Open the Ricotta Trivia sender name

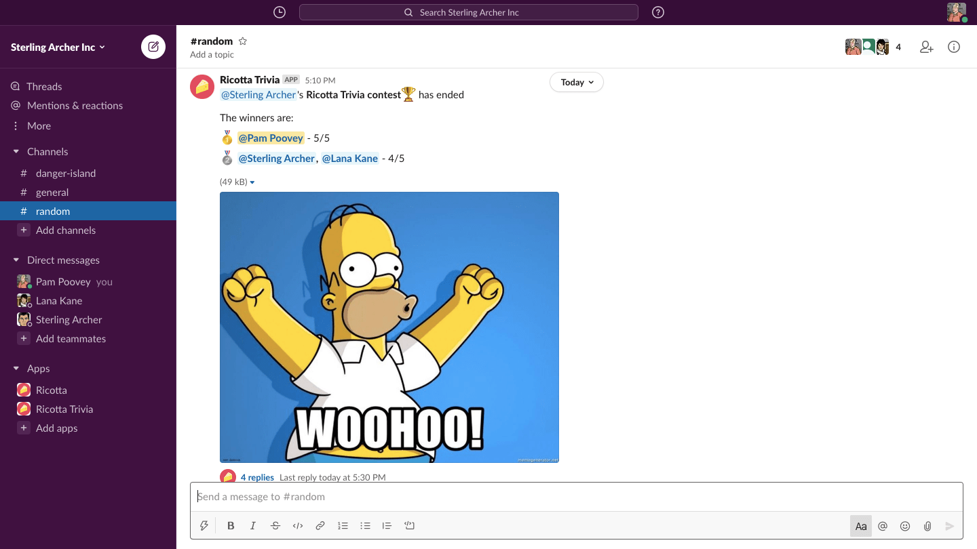pyautogui.click(x=250, y=80)
